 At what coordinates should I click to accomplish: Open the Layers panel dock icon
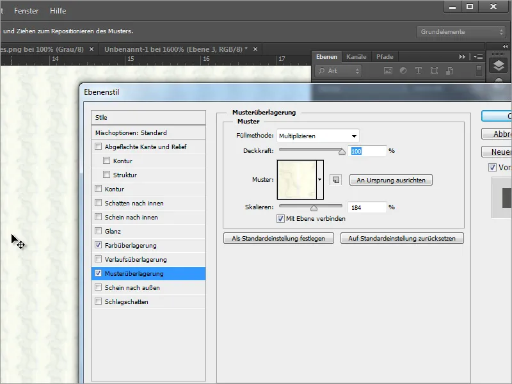tap(499, 66)
